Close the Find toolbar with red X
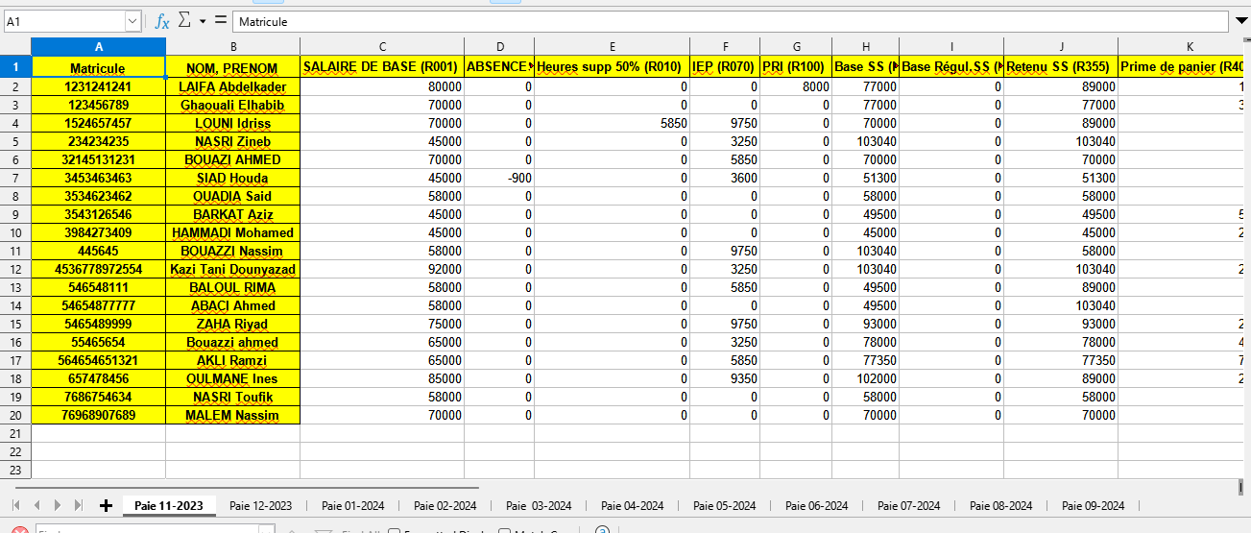Screen dimensions: 1251x533 point(19,530)
